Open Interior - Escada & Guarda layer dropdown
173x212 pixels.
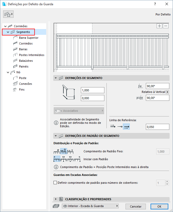(90, 206)
